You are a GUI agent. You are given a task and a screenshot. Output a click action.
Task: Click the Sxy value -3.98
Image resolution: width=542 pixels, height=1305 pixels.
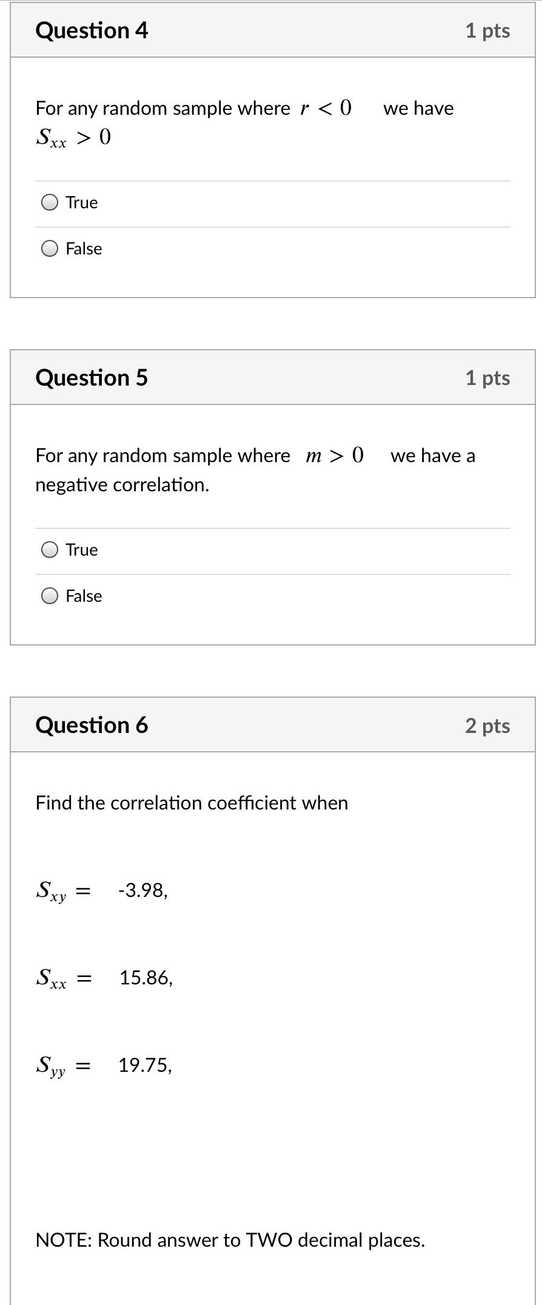pyautogui.click(x=141, y=890)
